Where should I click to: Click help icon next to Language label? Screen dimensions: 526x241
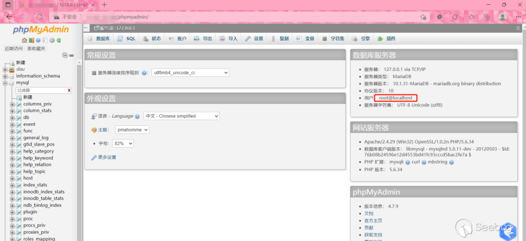tap(137, 116)
